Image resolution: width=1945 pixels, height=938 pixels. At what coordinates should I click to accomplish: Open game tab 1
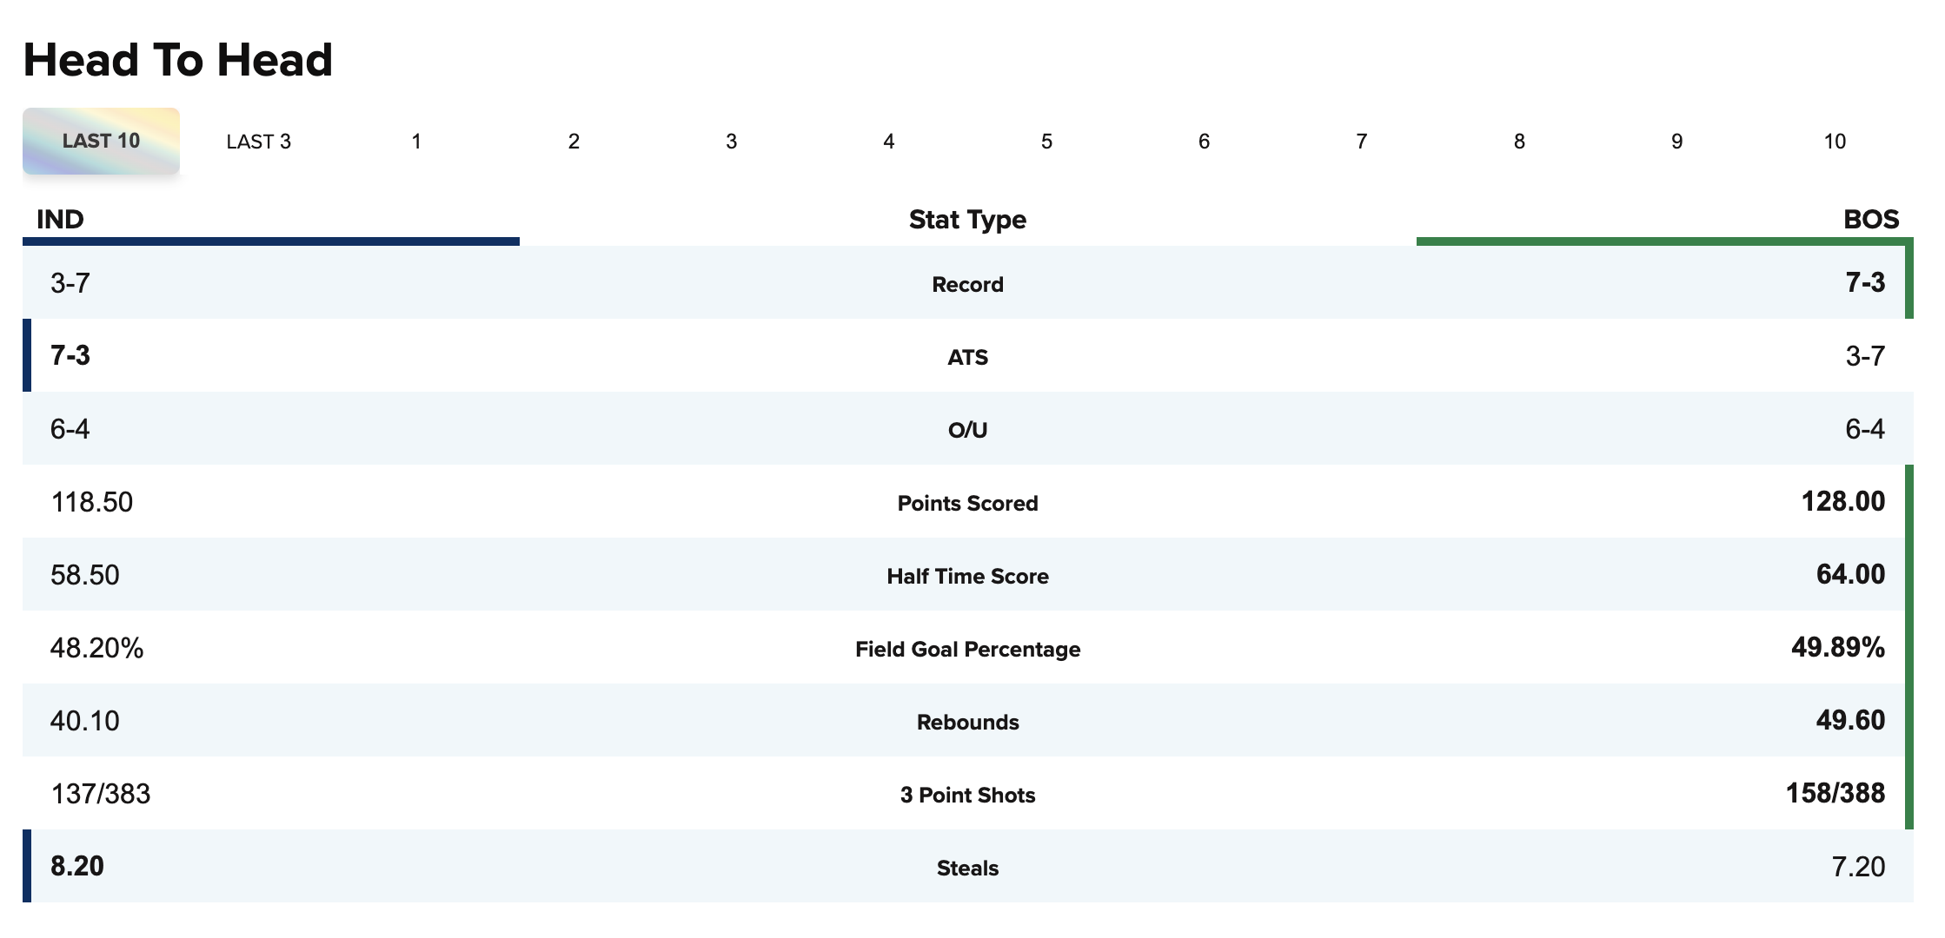[x=416, y=142]
